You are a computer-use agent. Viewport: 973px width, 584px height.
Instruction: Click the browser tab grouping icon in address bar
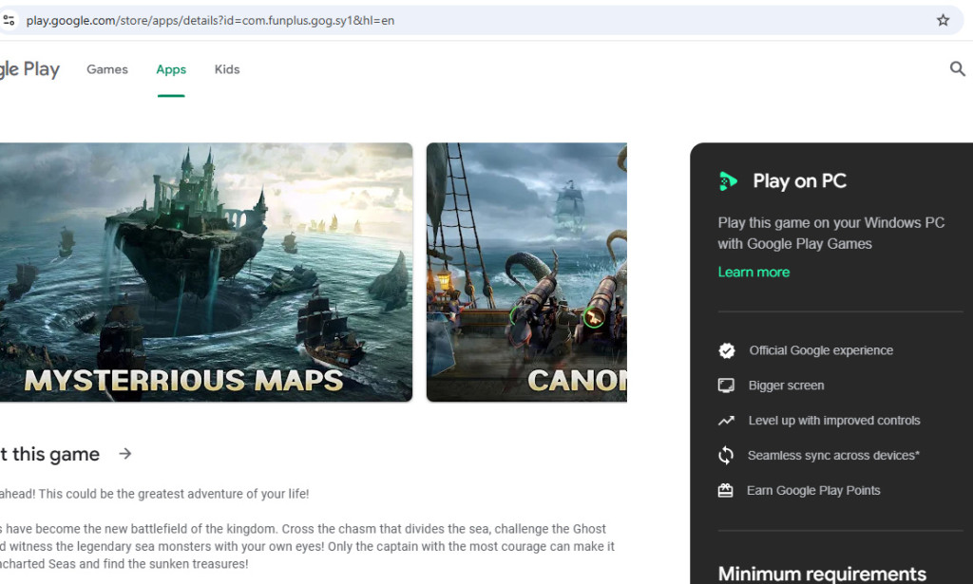point(12,18)
